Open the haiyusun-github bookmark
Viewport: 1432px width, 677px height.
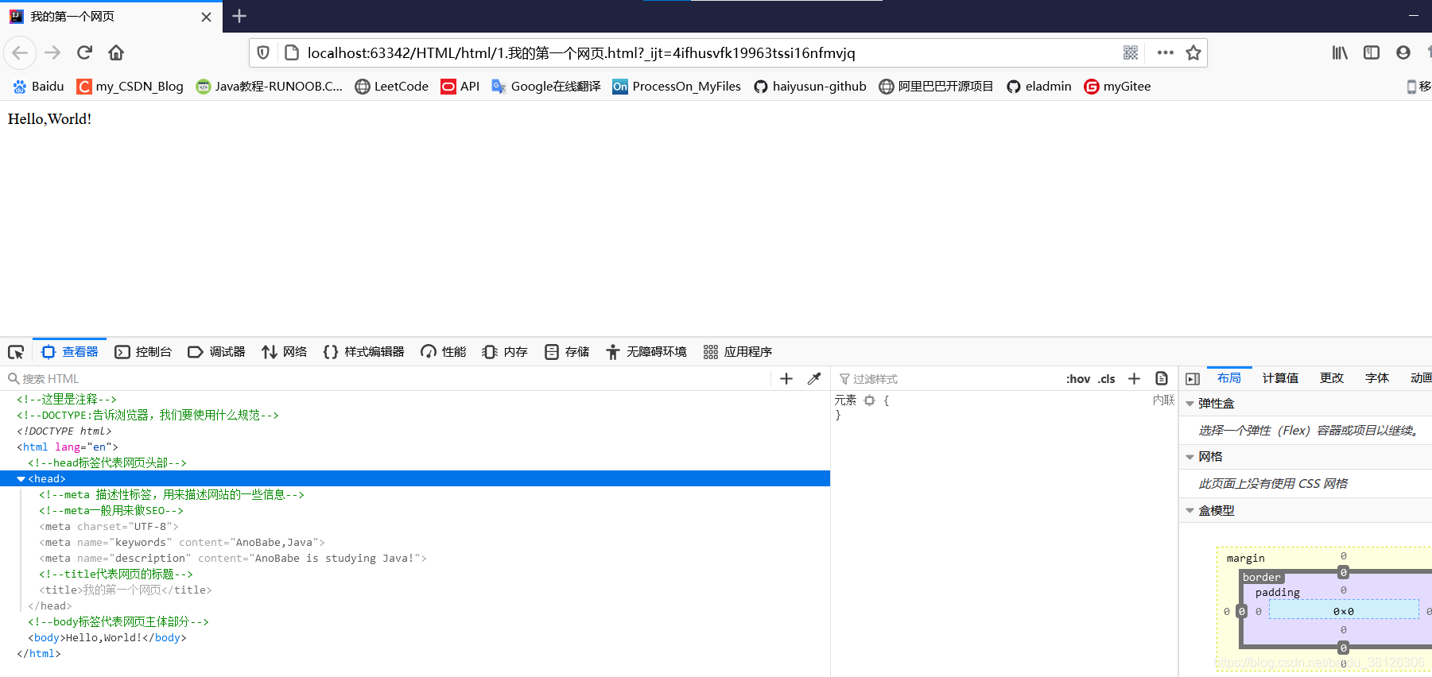[x=810, y=87]
